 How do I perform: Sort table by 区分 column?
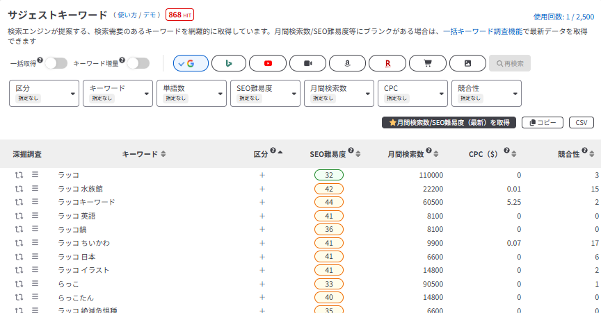pos(280,152)
